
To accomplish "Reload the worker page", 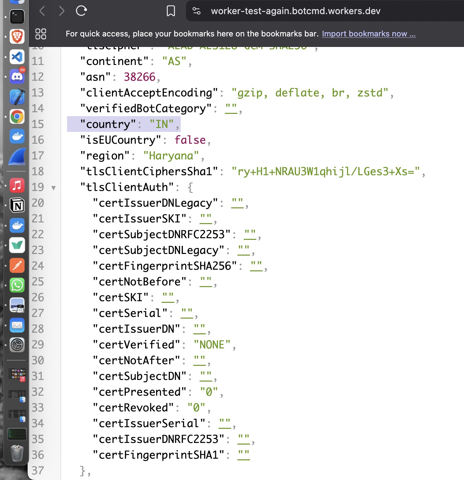I will [x=81, y=11].
